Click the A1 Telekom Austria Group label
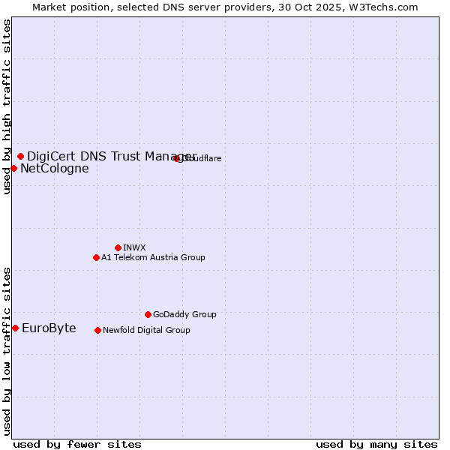The width and height of the screenshot is (450, 450). [x=153, y=257]
